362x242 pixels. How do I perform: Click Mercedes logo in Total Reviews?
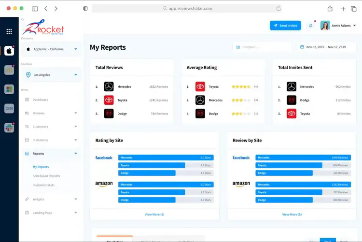[x=109, y=86]
